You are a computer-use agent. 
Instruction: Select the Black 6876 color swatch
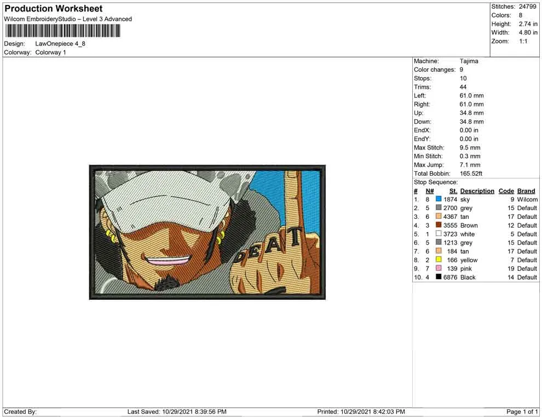tap(439, 277)
